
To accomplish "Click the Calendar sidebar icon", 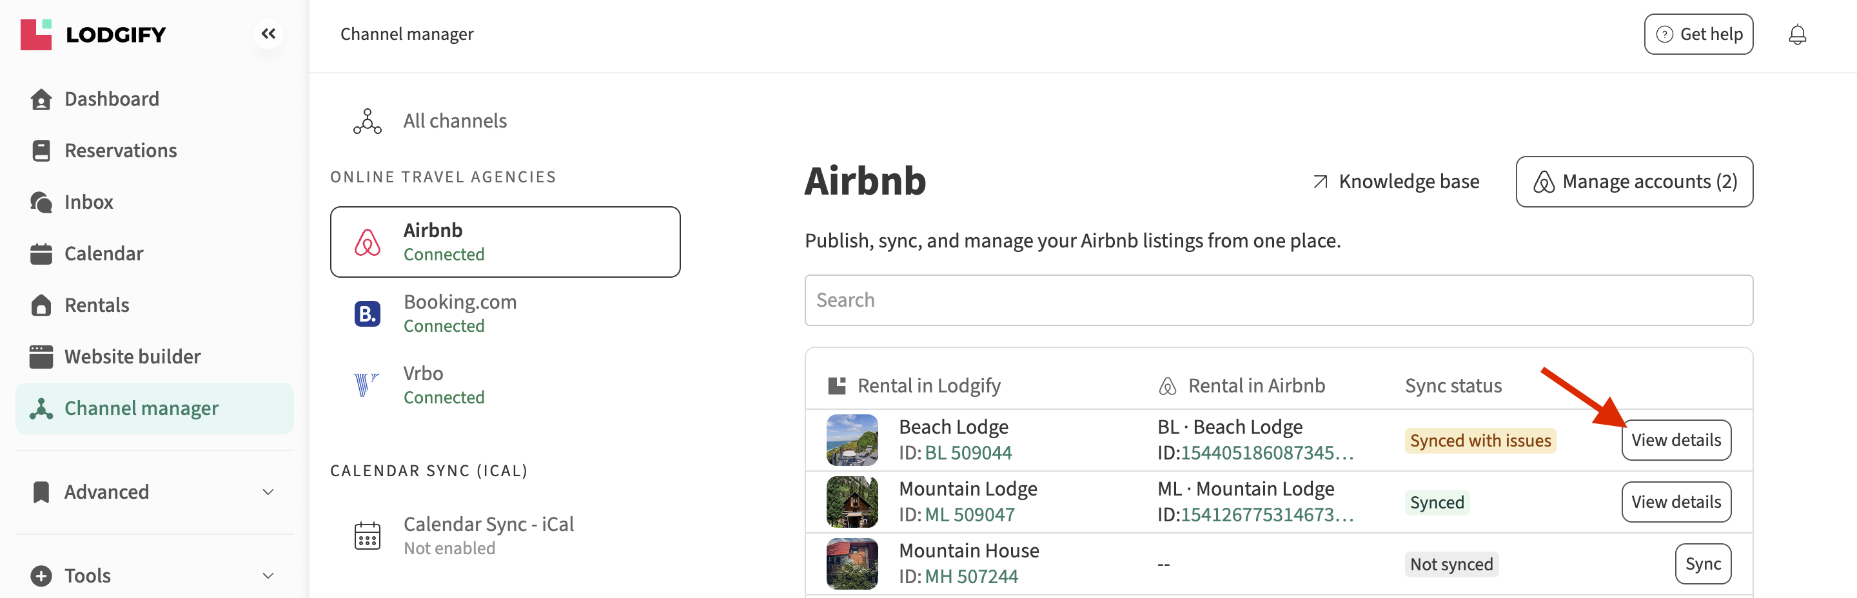I will point(41,254).
